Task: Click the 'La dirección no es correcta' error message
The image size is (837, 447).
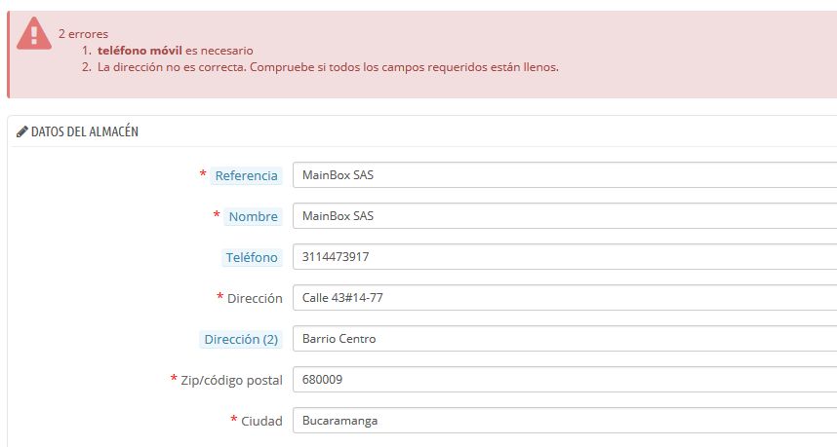Action: (327, 67)
